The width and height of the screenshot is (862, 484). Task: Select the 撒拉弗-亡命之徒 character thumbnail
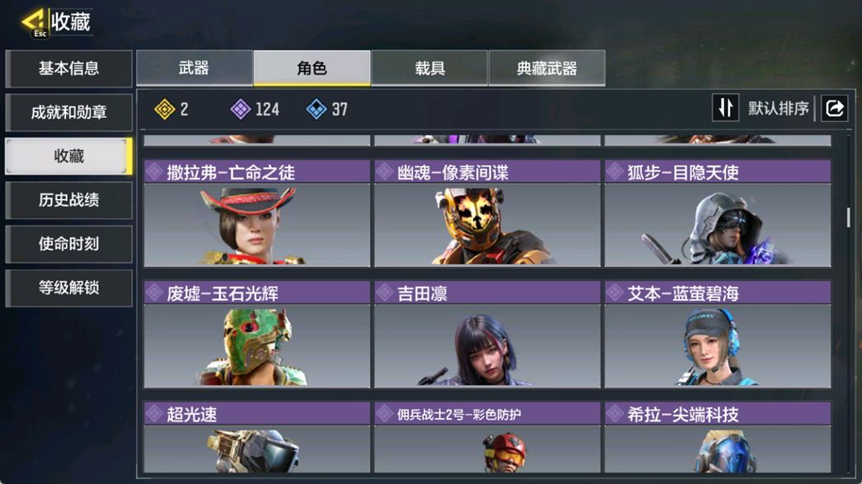click(x=257, y=225)
